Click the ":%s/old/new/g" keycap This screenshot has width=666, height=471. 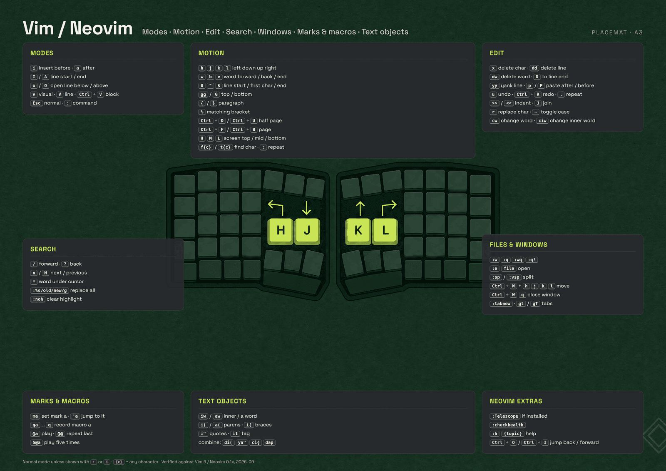[50, 291]
